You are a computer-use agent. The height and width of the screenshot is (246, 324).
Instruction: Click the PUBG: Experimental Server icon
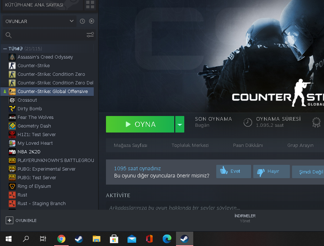point(12,169)
